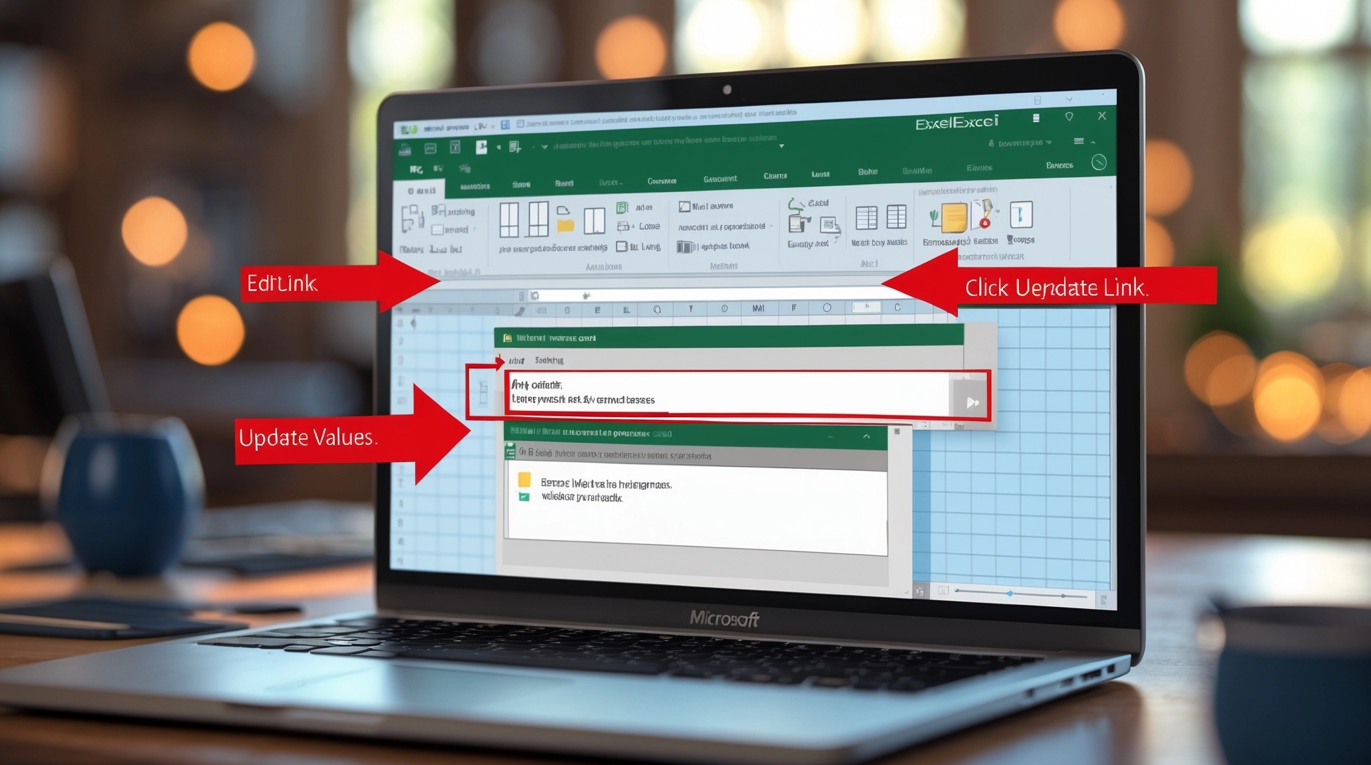This screenshot has width=1371, height=765.
Task: Click the computer device icon under Caatd
Action: click(799, 224)
